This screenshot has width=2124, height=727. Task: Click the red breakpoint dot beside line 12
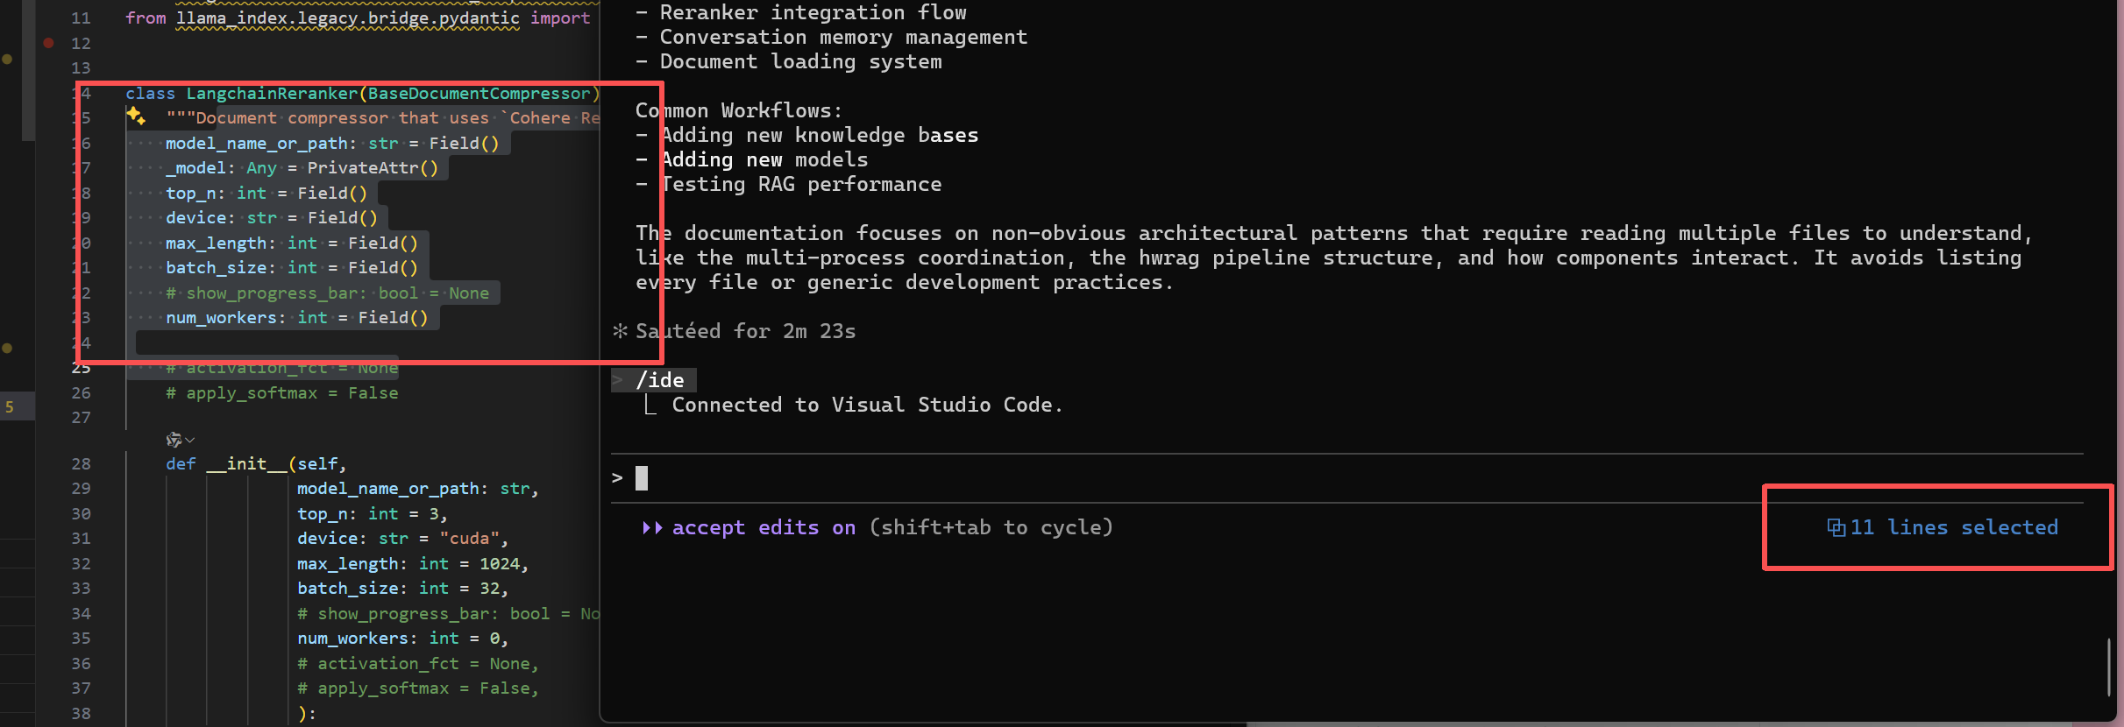(49, 42)
